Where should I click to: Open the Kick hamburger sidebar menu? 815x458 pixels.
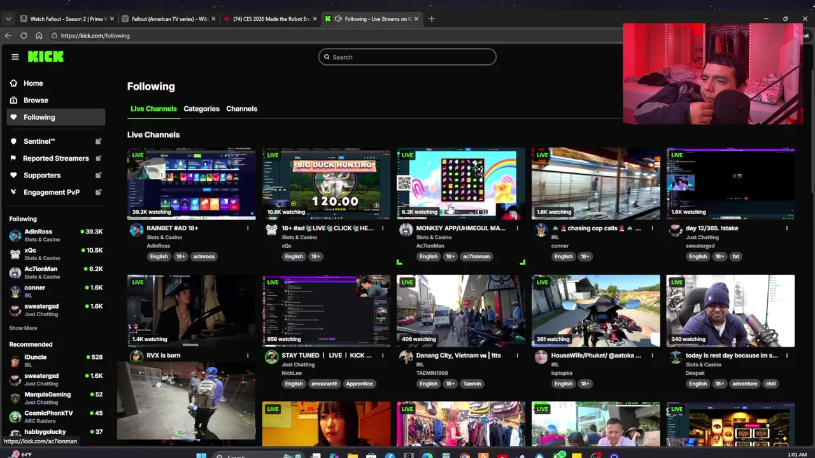(15, 57)
